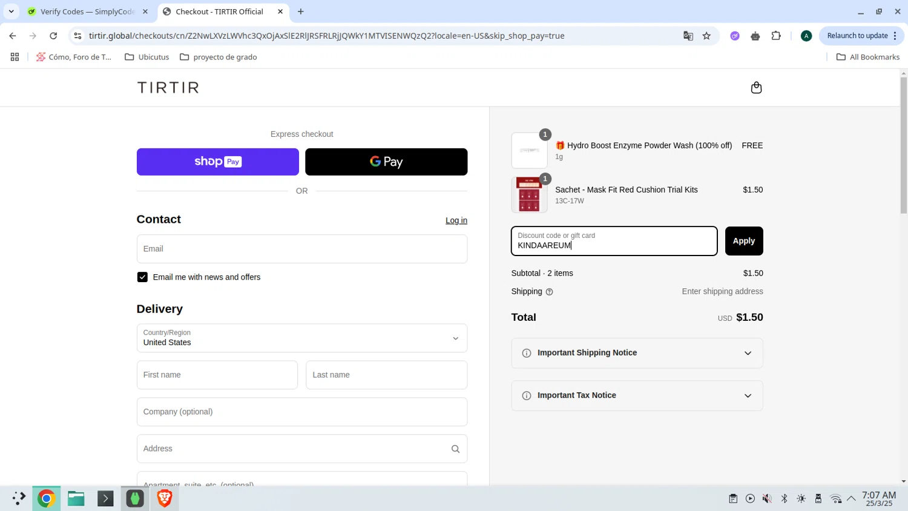Pay with Google Pay button
The height and width of the screenshot is (511, 908).
point(386,162)
